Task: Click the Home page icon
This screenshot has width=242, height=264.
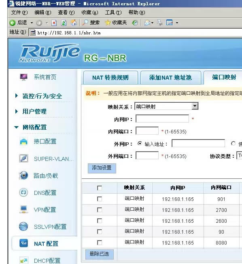Action: [x=74, y=23]
